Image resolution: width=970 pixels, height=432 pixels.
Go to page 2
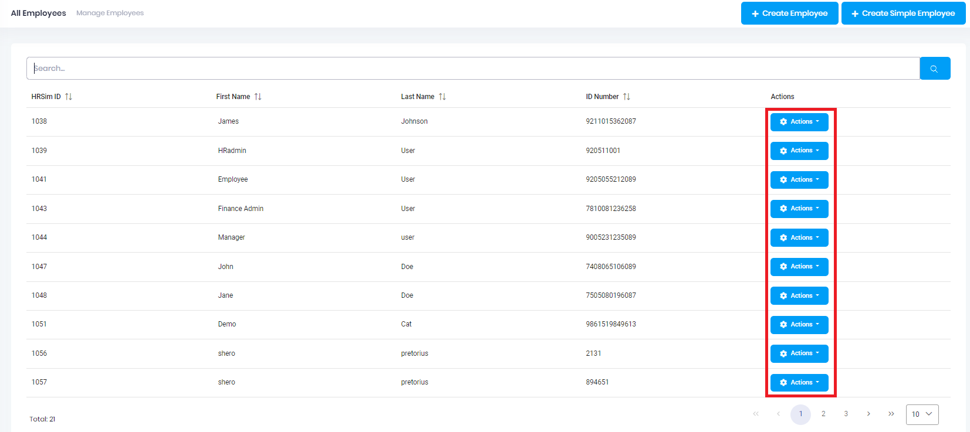coord(823,414)
